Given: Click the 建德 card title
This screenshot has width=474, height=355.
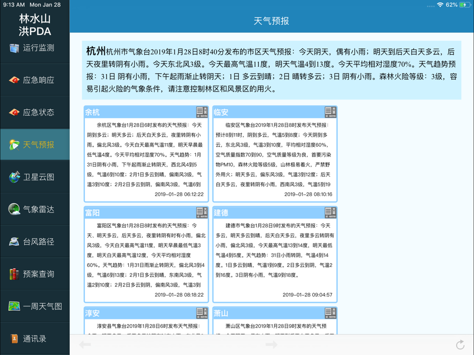Looking at the screenshot, I should (221, 213).
